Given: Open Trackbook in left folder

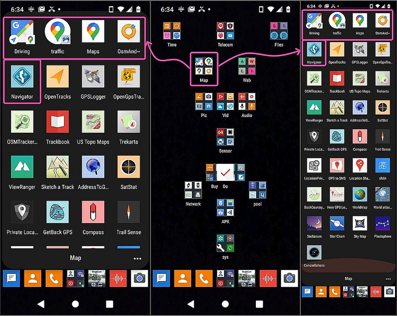Looking at the screenshot, I should pos(57,122).
